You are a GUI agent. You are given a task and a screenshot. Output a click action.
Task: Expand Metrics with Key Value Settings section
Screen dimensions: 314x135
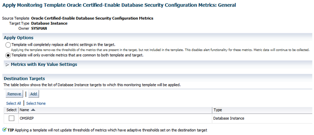(8, 65)
